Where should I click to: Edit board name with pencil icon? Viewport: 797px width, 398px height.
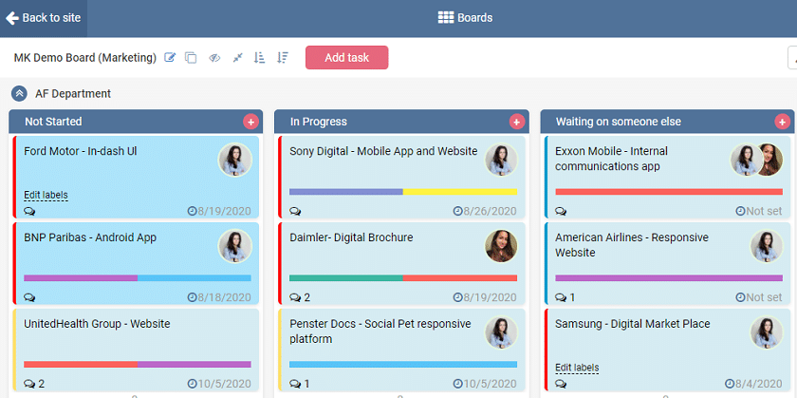(170, 58)
